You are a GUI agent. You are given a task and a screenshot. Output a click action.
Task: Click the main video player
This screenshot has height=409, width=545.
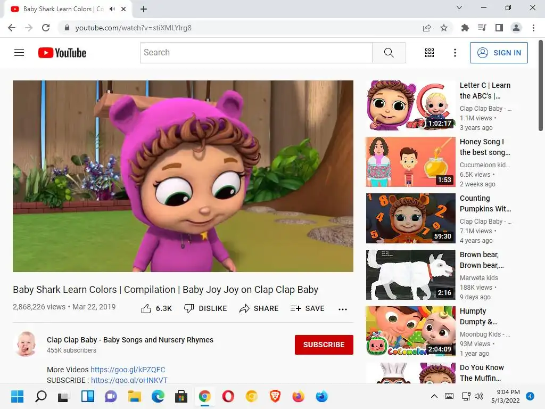183,176
